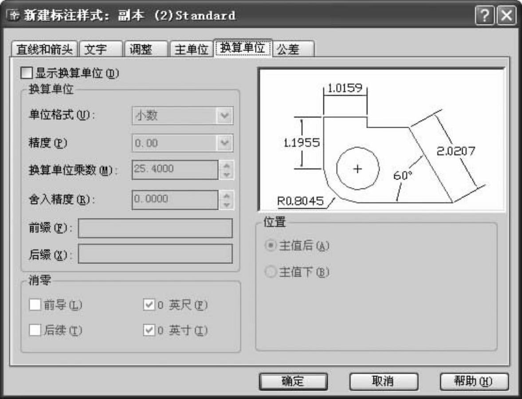Go to the 主单位 tab
Image resolution: width=522 pixels, height=399 pixels.
coord(192,49)
